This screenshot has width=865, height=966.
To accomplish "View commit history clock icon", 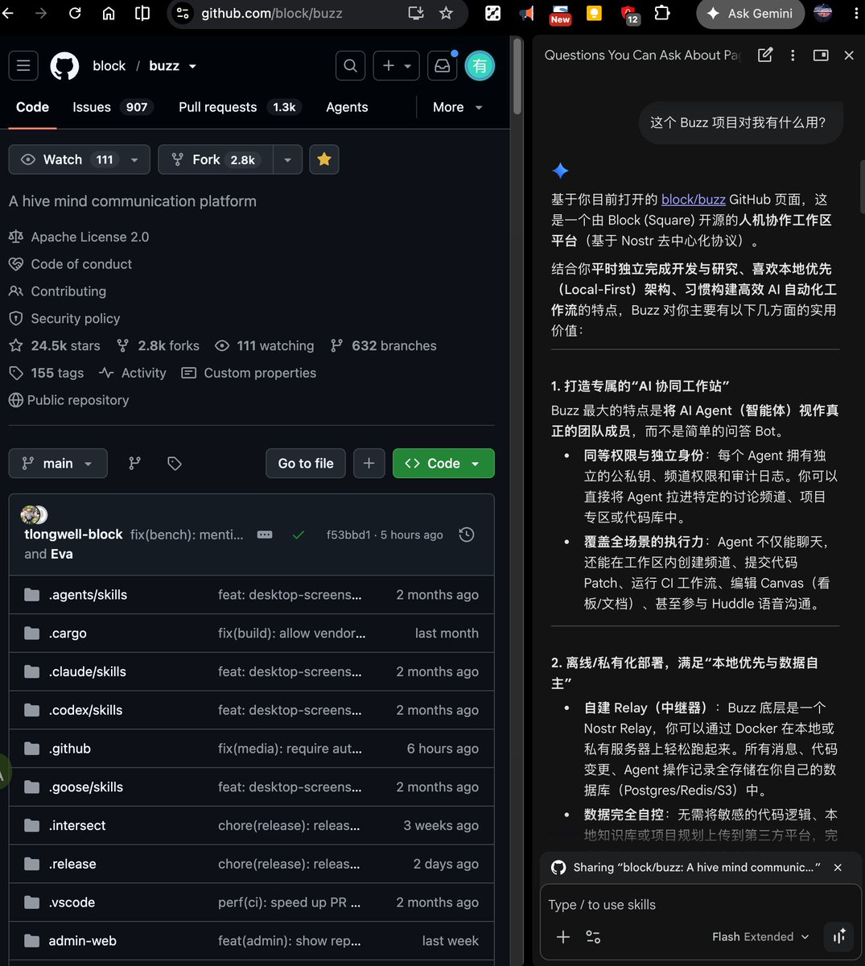I will click(467, 535).
